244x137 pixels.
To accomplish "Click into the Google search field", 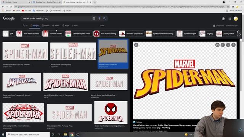I will coord(57,19).
